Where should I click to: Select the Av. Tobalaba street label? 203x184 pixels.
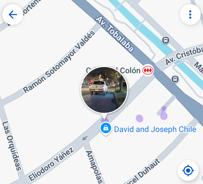click(x=114, y=34)
